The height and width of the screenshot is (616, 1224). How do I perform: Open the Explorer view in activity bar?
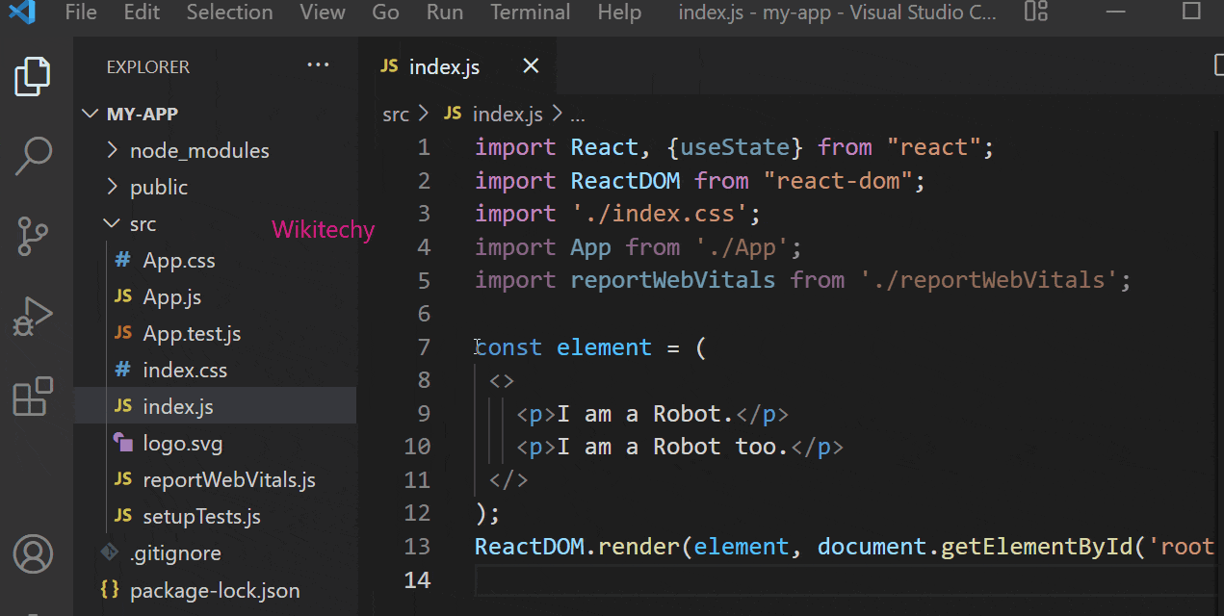tap(33, 77)
